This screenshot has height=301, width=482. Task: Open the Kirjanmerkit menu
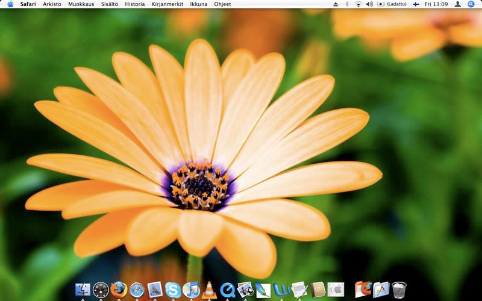(x=167, y=4)
